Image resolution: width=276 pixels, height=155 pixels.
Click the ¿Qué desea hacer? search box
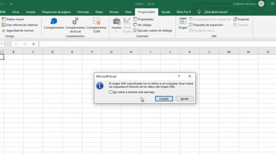pos(216,12)
